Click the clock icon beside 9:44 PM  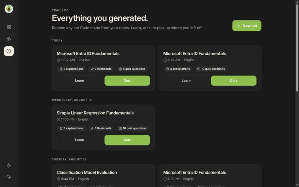coord(58,179)
